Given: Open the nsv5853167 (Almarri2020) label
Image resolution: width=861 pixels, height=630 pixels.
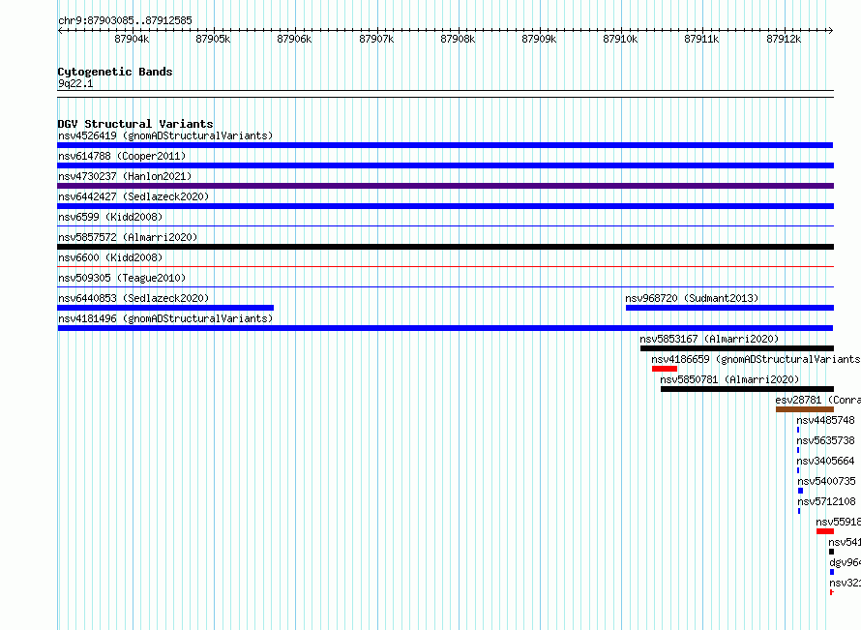Looking at the screenshot, I should (709, 339).
